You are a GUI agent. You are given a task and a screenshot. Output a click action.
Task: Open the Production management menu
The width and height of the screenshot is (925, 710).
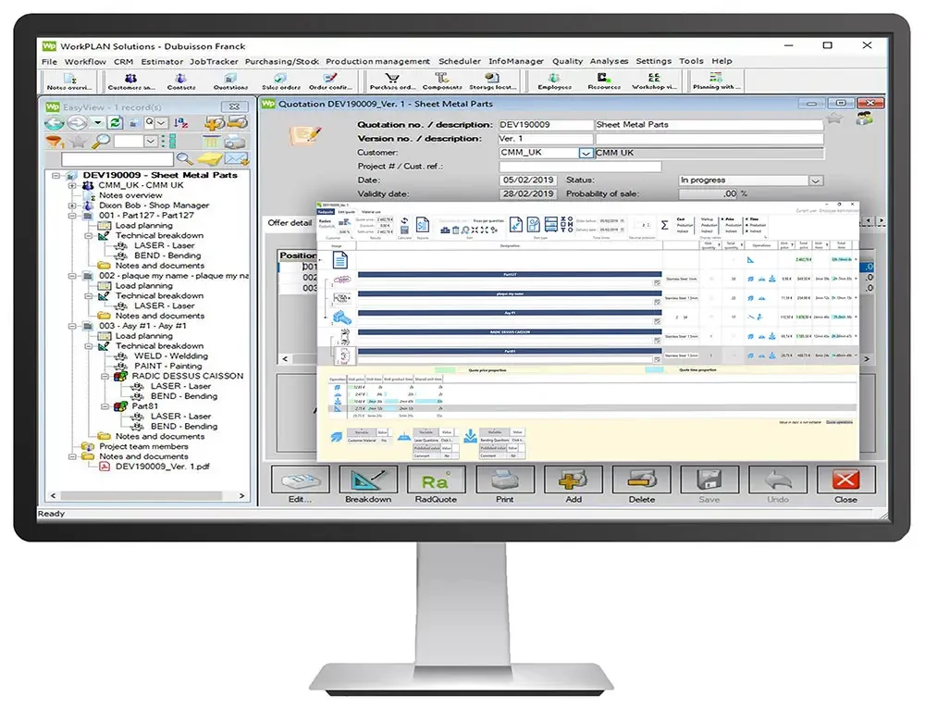[x=377, y=61]
